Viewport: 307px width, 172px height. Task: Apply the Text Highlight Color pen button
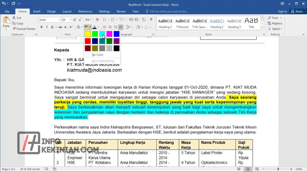86,27
